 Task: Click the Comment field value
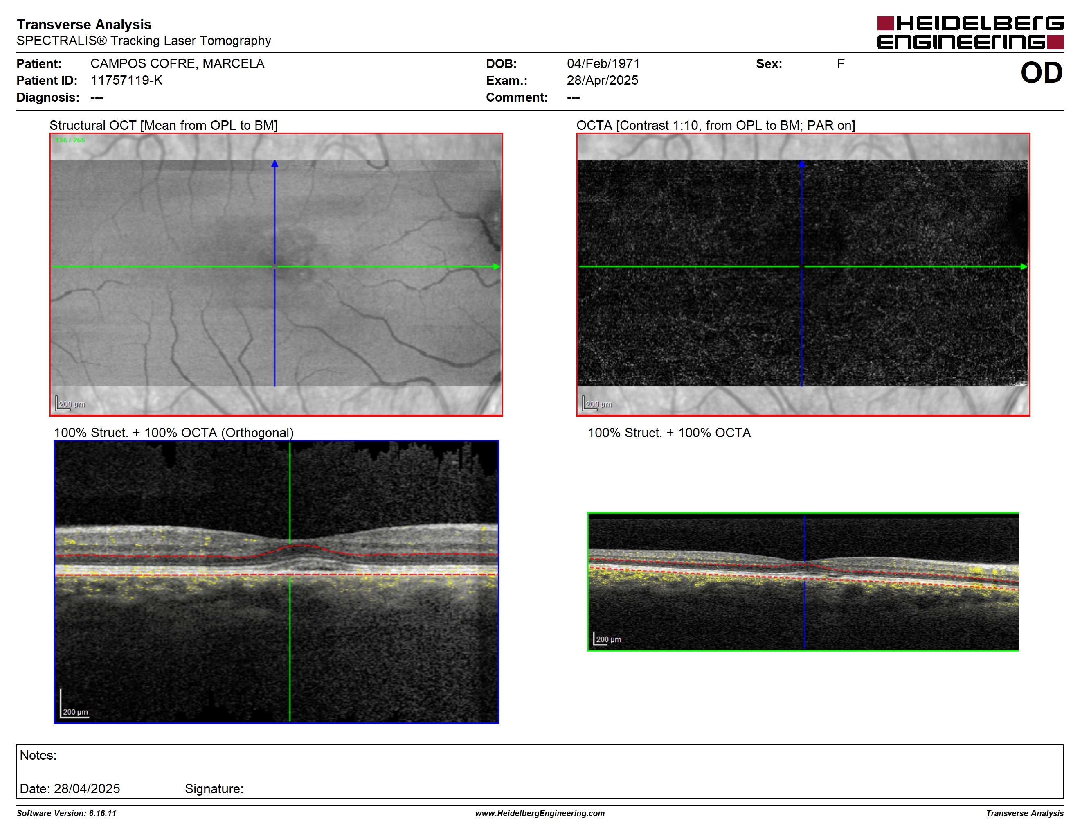[x=573, y=97]
